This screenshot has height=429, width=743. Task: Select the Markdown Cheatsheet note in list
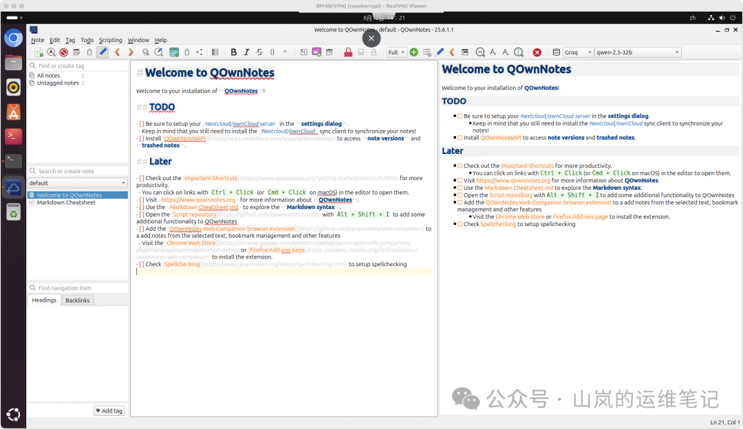pyautogui.click(x=66, y=203)
